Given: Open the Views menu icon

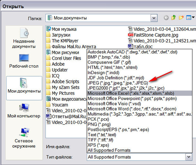Looking at the screenshot, I should 188,18.
